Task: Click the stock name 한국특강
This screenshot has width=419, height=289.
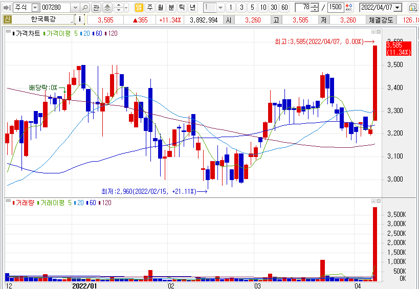Action: 43,19
